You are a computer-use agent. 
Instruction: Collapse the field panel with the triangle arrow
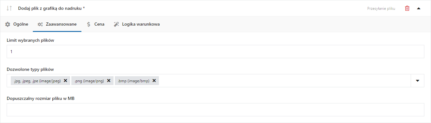tap(419, 9)
